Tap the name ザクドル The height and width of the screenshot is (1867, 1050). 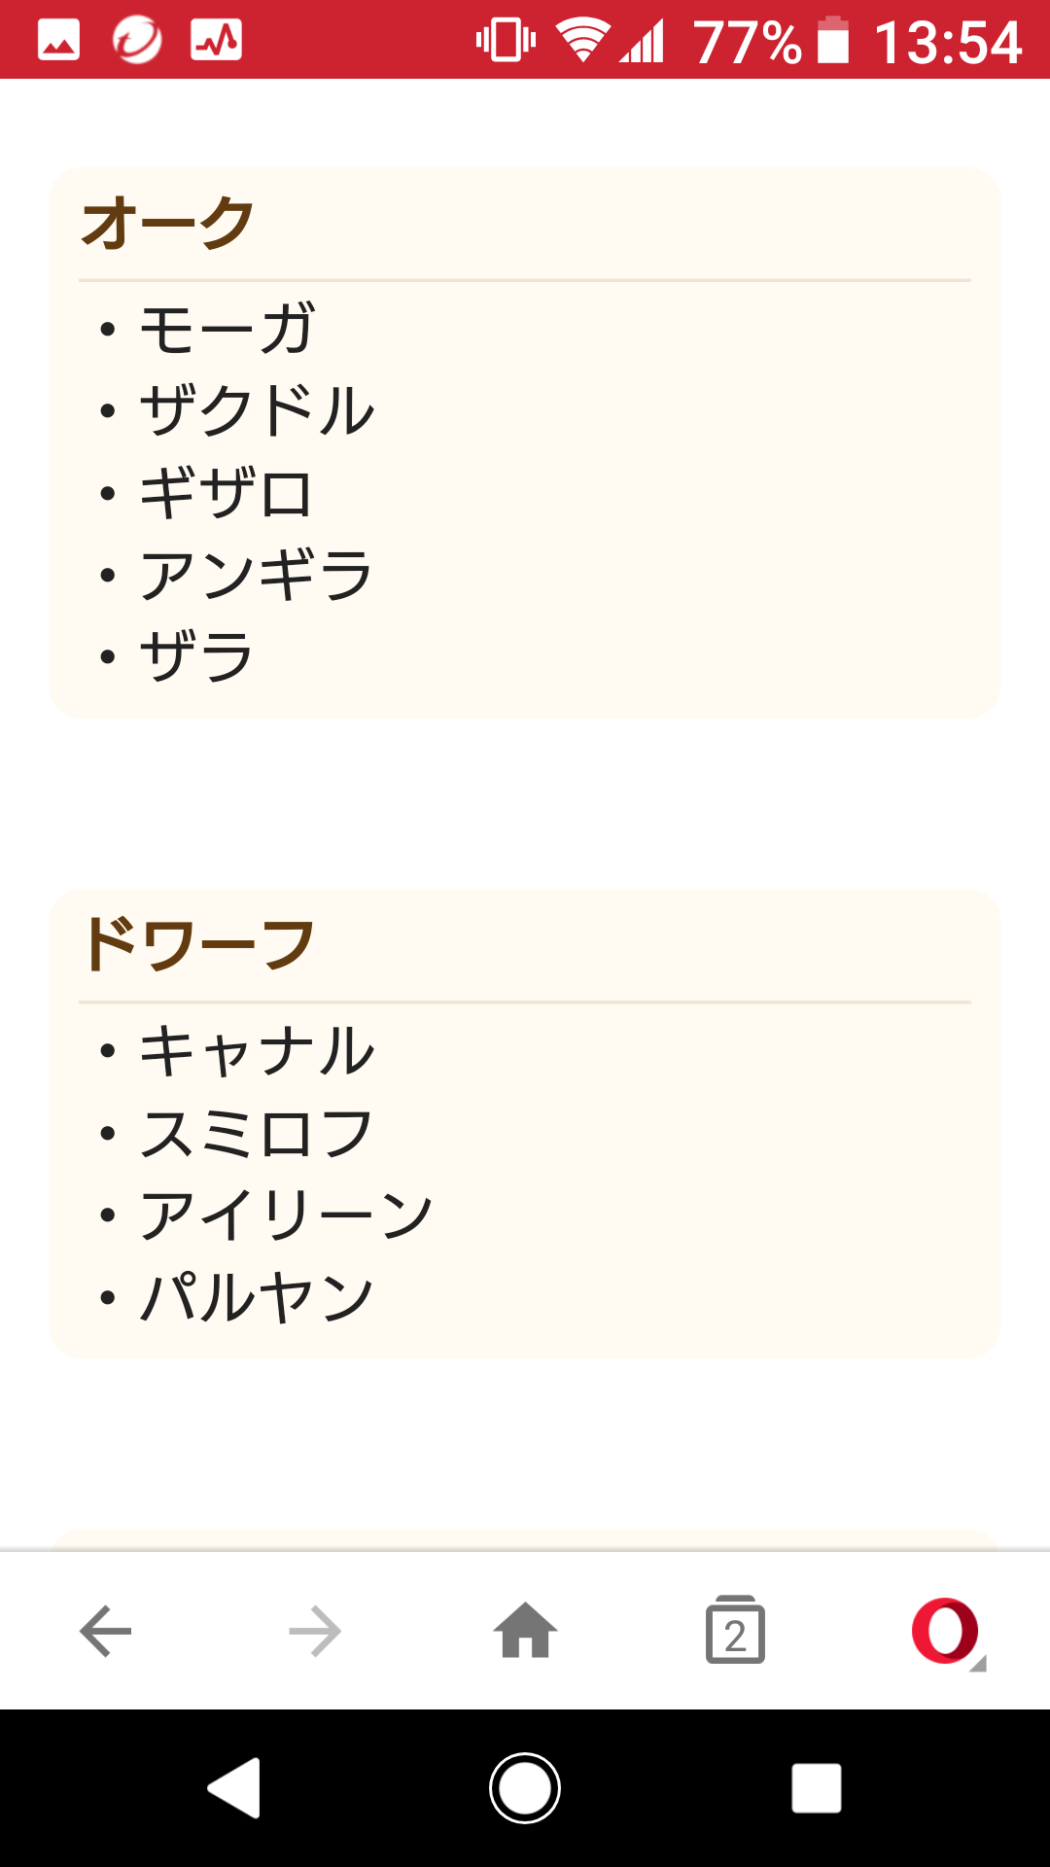coord(258,410)
